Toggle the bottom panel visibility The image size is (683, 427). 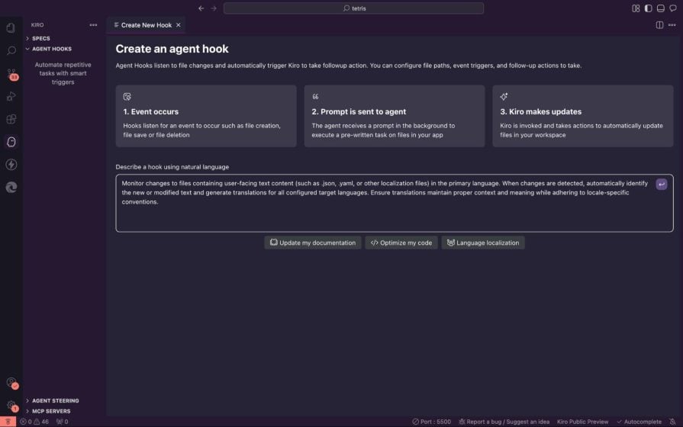pyautogui.click(x=660, y=8)
